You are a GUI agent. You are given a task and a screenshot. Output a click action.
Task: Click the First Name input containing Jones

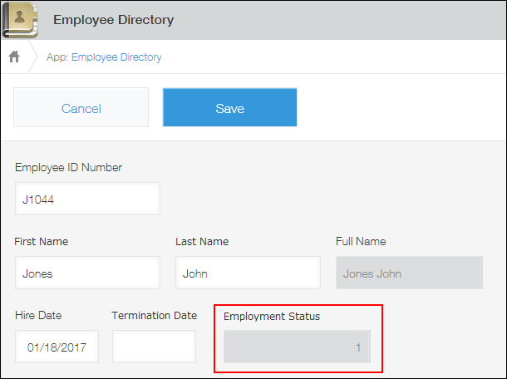coord(87,273)
